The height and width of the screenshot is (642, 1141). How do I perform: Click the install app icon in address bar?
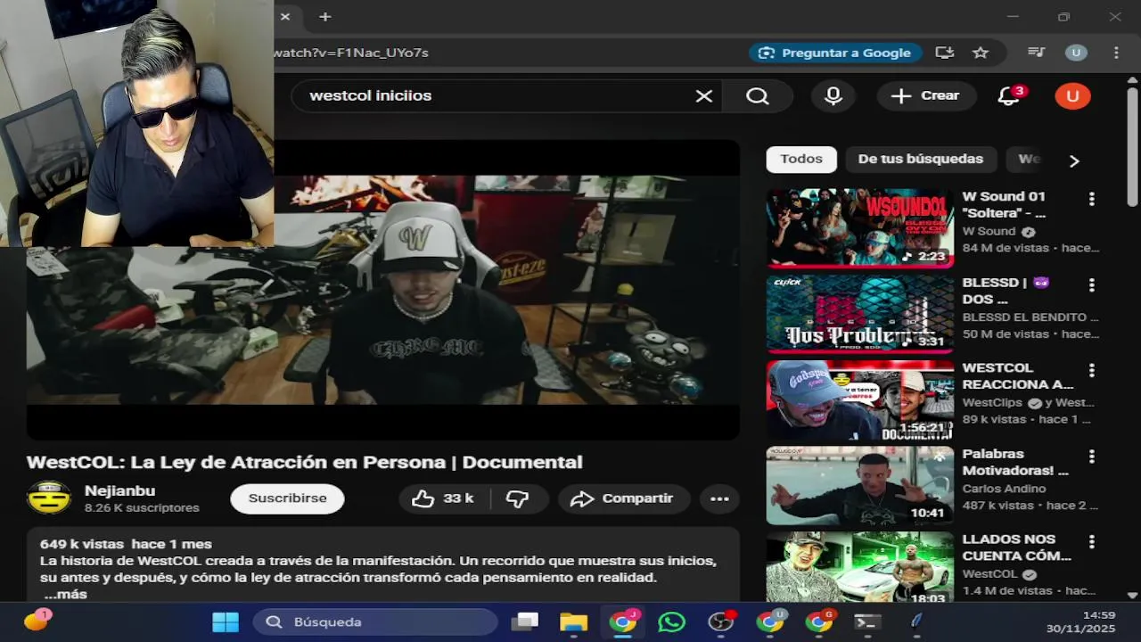[x=945, y=53]
